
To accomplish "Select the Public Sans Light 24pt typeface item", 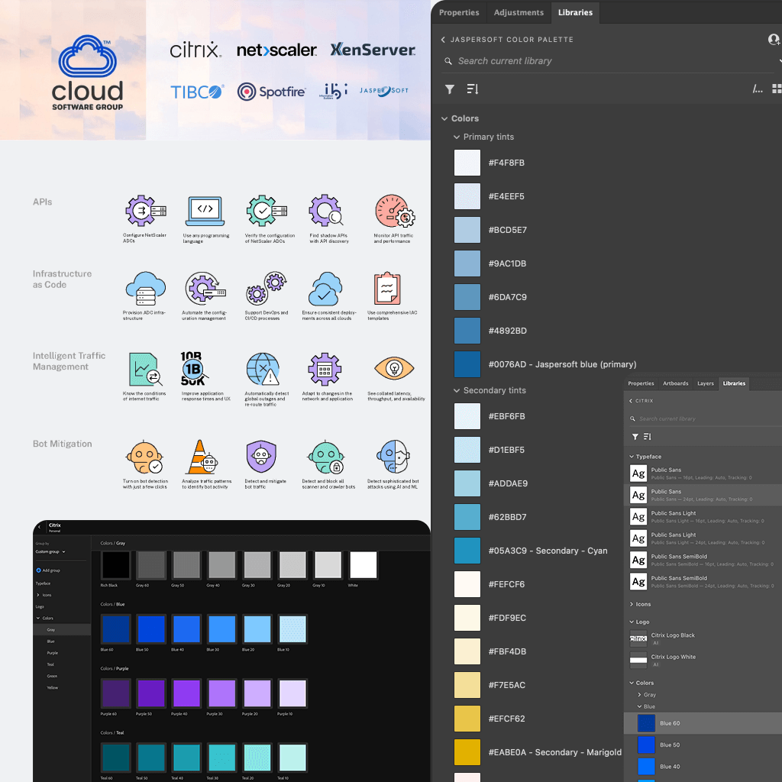I will pos(703,538).
